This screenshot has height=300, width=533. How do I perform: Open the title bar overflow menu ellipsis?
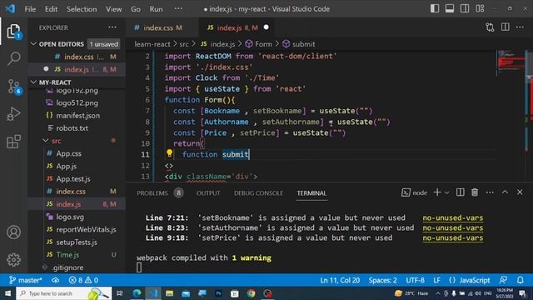pyautogui.click(x=178, y=9)
